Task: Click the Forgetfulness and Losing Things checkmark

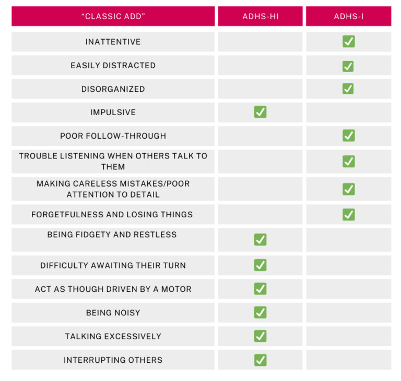Action: coord(348,214)
